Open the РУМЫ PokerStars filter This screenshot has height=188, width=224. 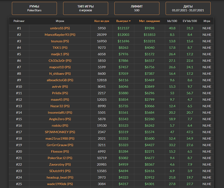click(34, 8)
